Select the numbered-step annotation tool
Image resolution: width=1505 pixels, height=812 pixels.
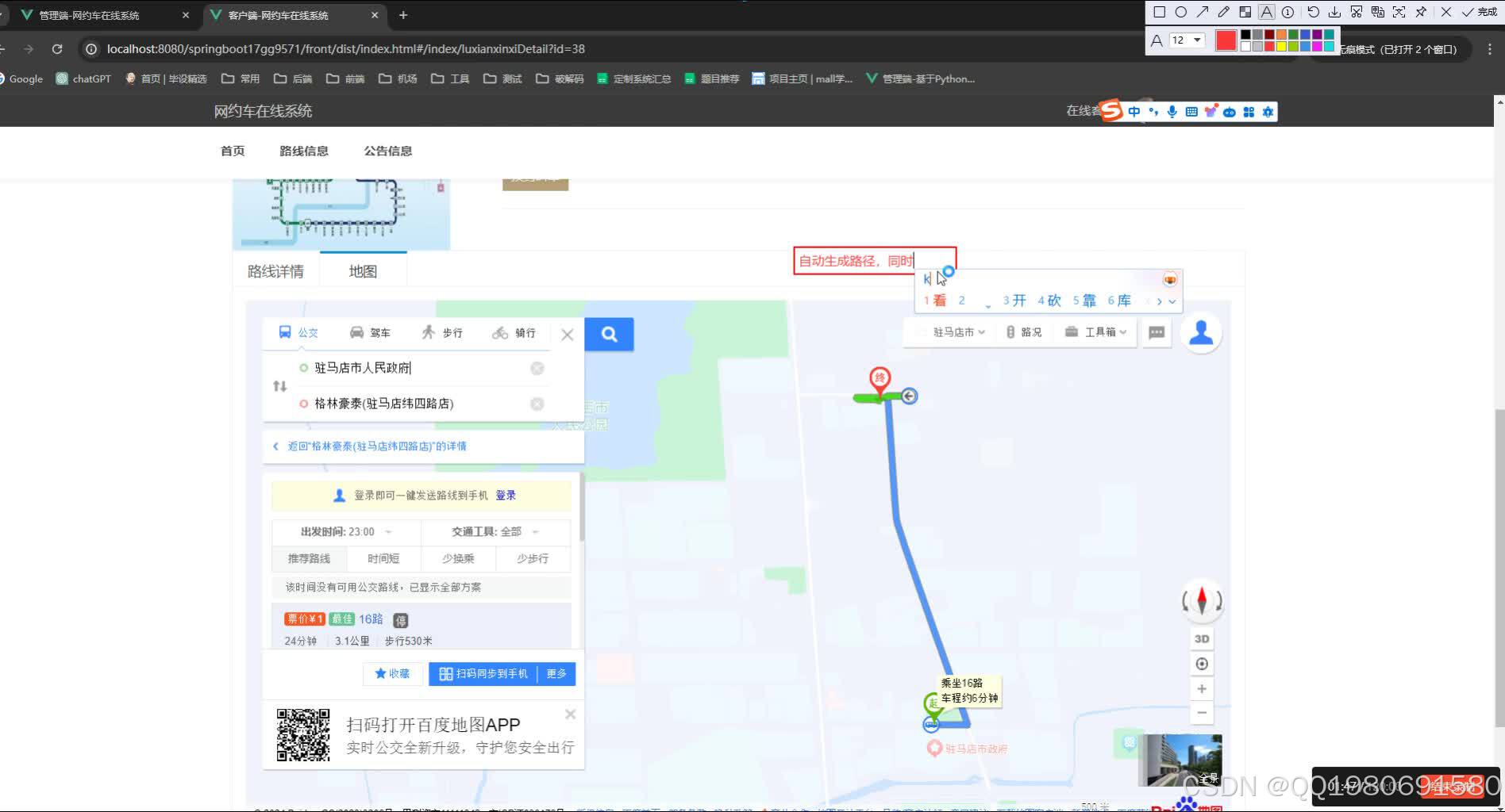pyautogui.click(x=1288, y=12)
